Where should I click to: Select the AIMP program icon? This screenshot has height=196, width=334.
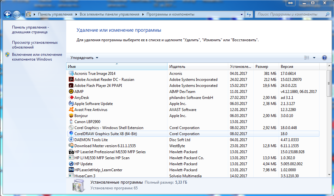(x=71, y=92)
